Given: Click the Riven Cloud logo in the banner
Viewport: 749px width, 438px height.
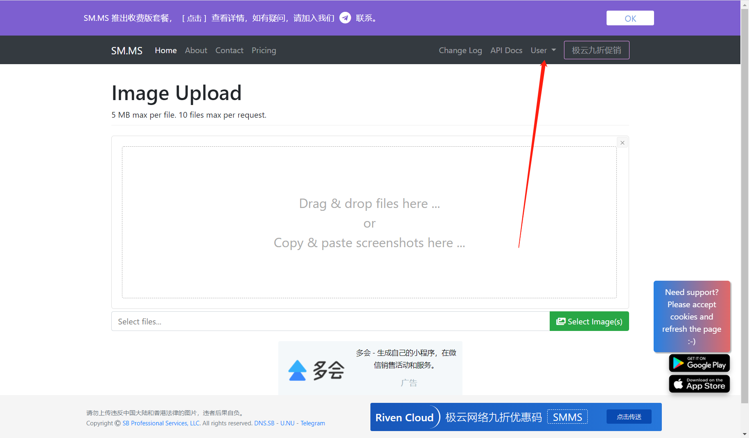Looking at the screenshot, I should click(405, 417).
